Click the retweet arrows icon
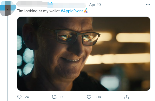This screenshot has height=101, width=155. pos(54,97)
